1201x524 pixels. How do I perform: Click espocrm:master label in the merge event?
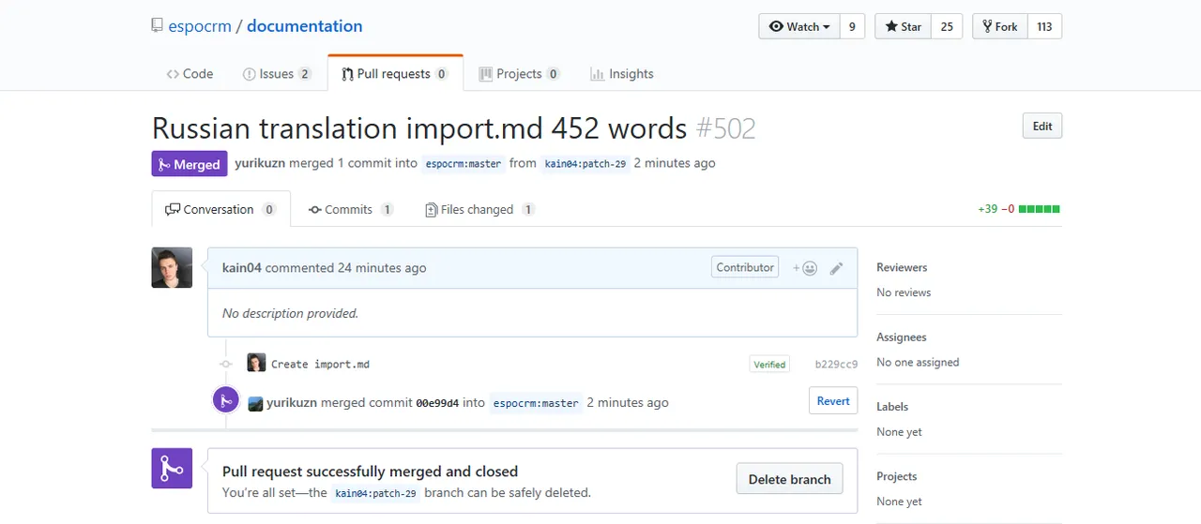(x=536, y=403)
